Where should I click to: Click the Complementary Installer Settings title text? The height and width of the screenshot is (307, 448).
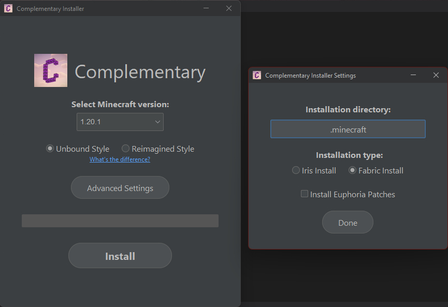point(310,76)
